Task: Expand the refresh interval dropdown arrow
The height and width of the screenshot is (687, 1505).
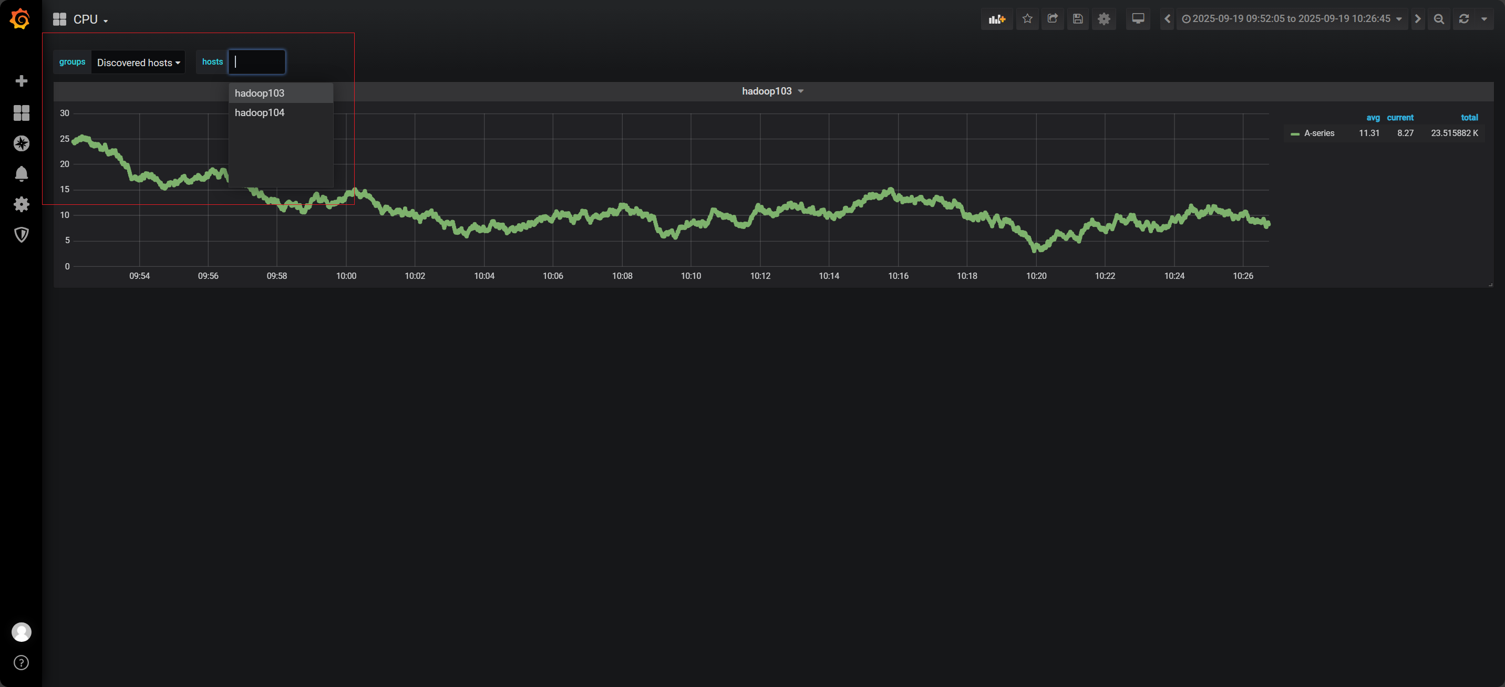Action: pos(1484,19)
